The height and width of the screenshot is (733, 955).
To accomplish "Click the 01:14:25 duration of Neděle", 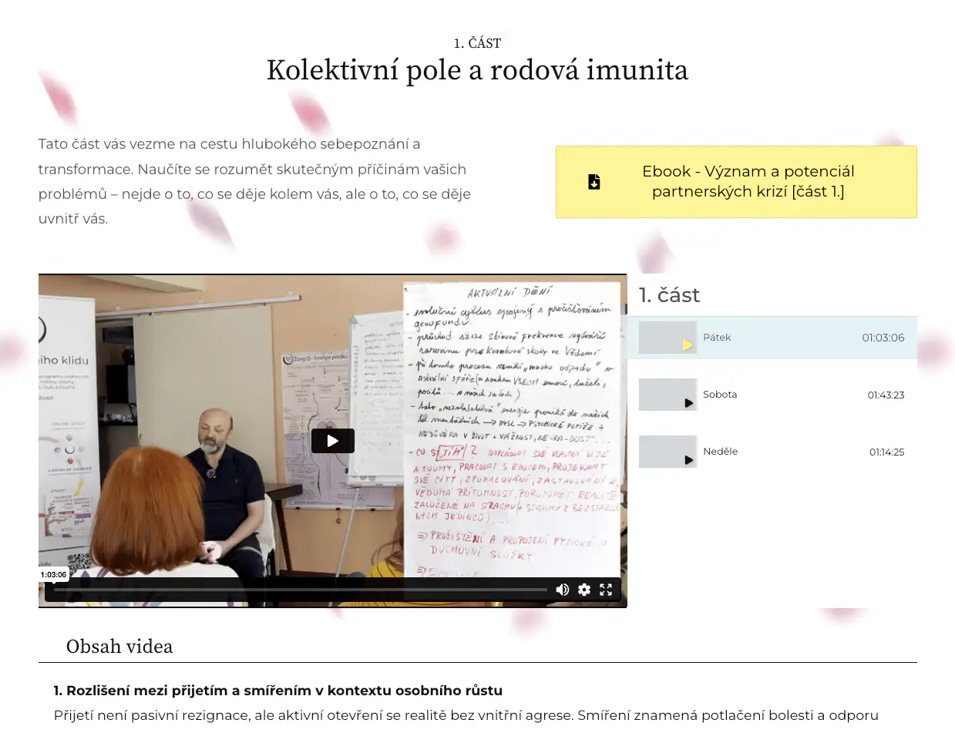I will [886, 452].
